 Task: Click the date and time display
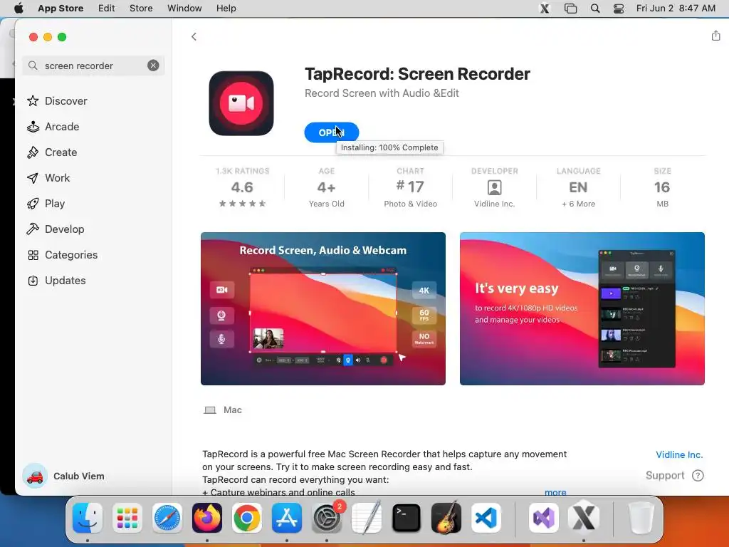coord(676,8)
